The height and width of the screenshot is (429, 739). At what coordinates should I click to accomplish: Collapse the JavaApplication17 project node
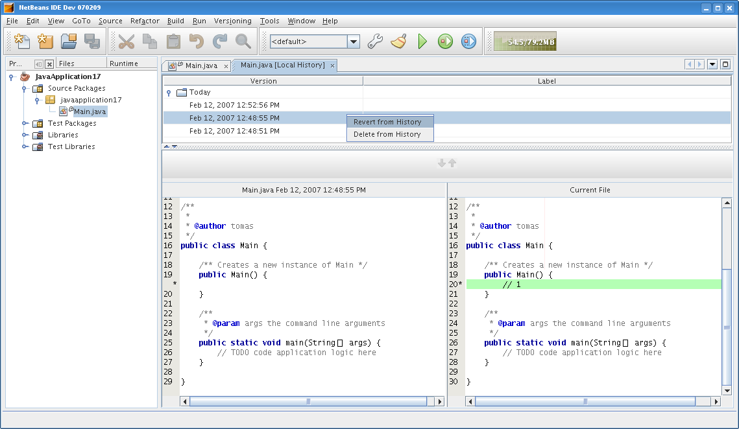[x=11, y=76]
